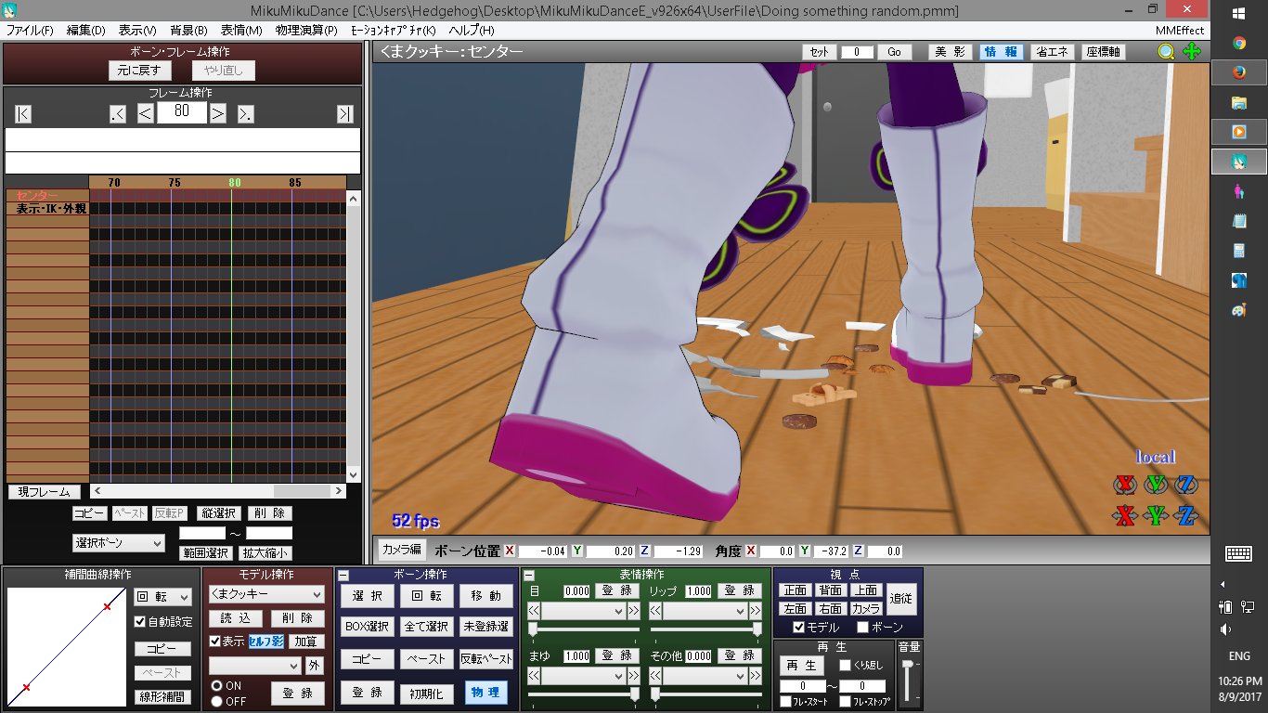Click the 現フレーム current frame button
The height and width of the screenshot is (713, 1268).
click(x=45, y=492)
